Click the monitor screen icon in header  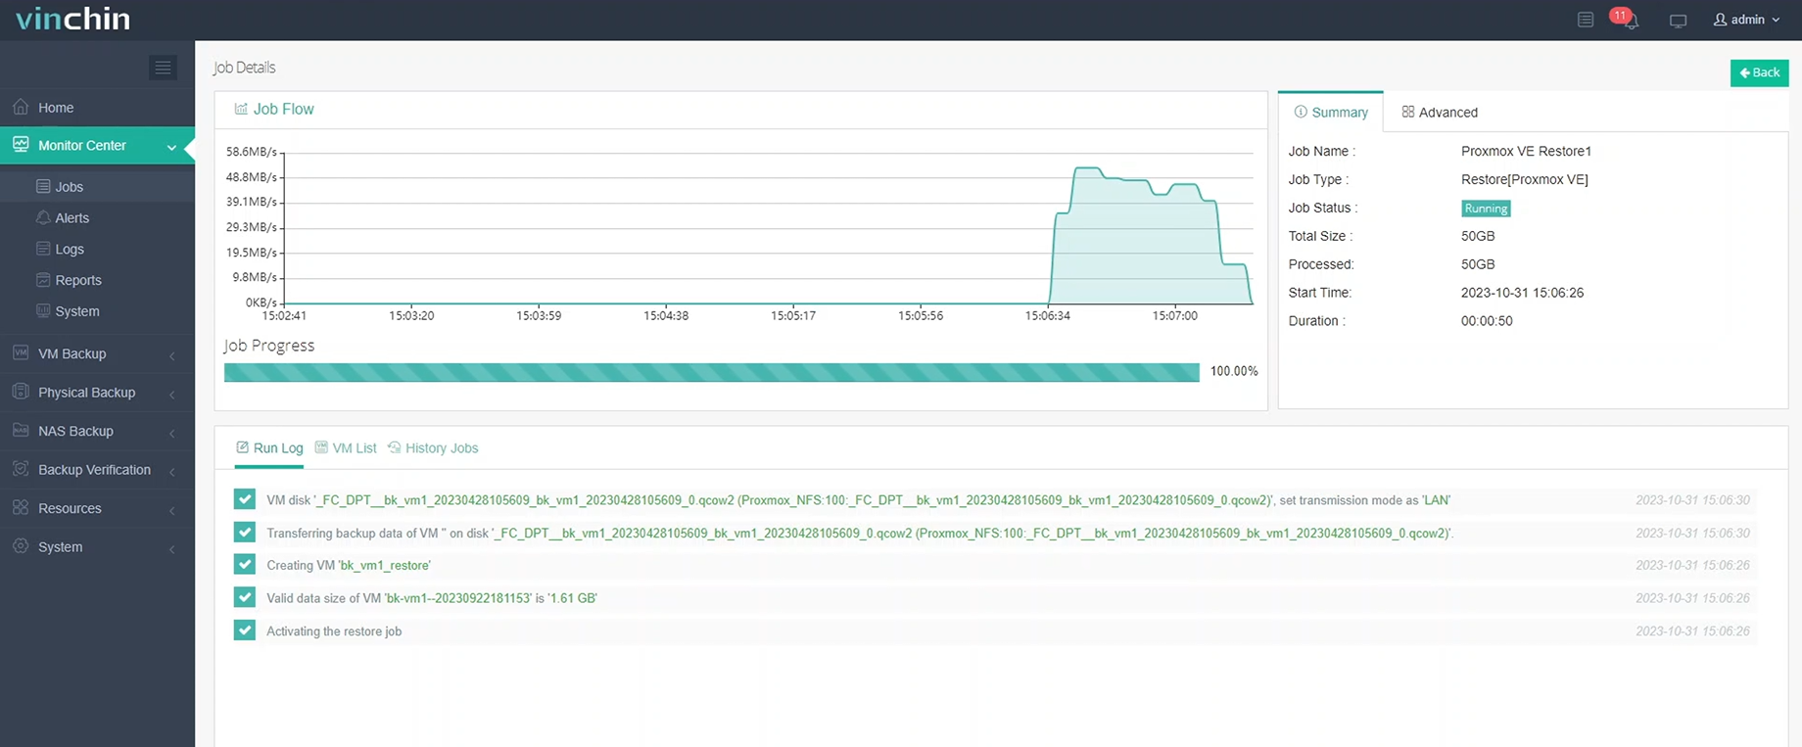point(1678,21)
